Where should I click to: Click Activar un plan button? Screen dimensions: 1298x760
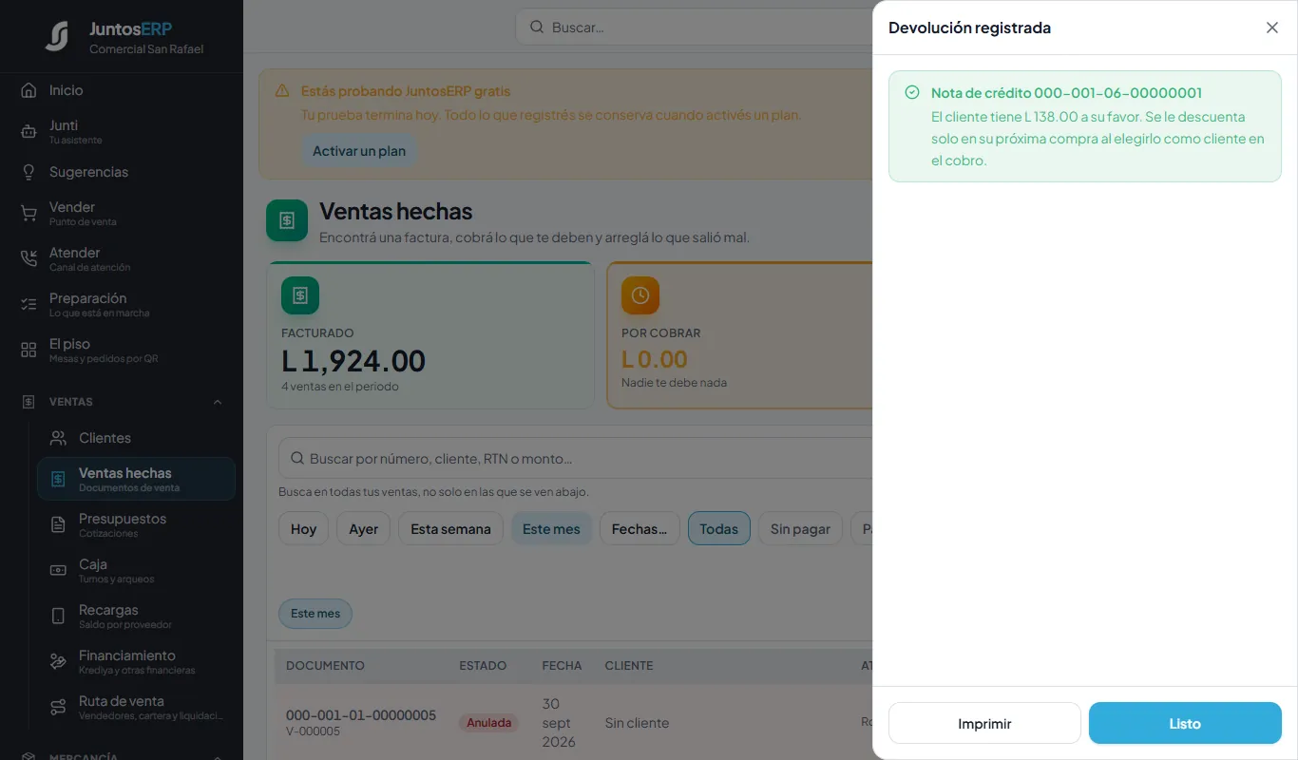pos(359,151)
